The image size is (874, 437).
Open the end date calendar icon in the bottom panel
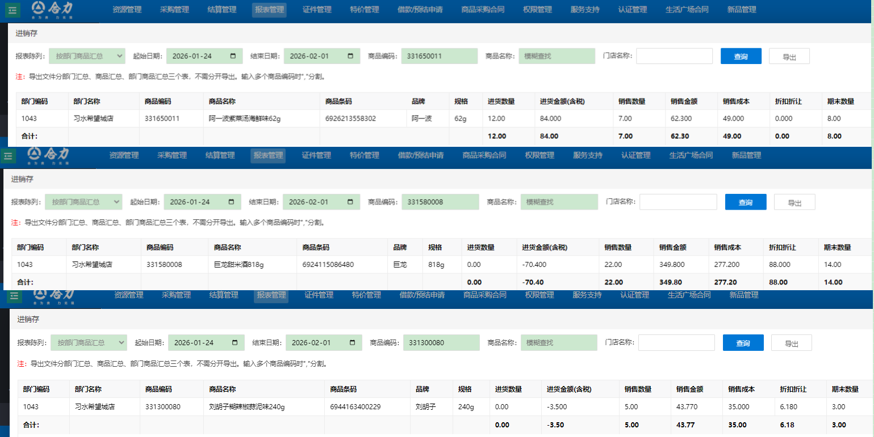(x=352, y=343)
